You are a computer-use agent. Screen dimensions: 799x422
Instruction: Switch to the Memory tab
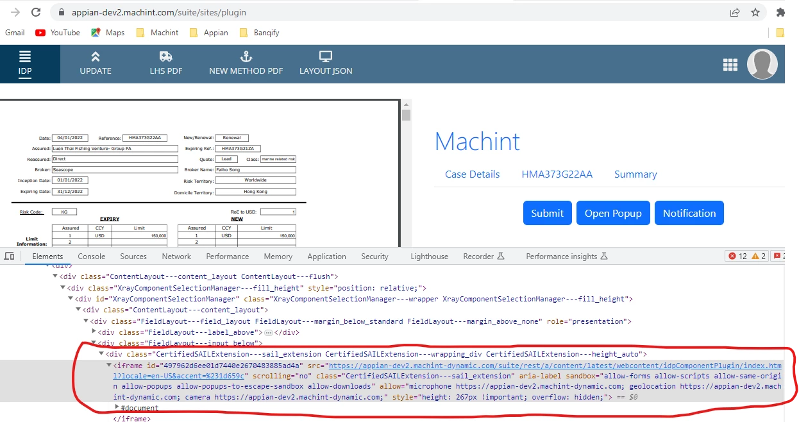(278, 257)
